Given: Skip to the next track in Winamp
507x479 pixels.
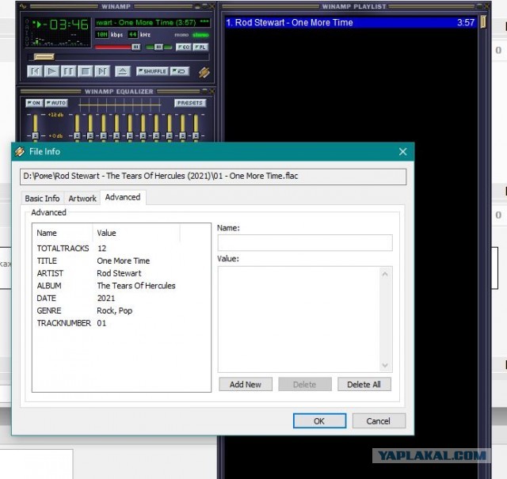Looking at the screenshot, I should pos(102,71).
